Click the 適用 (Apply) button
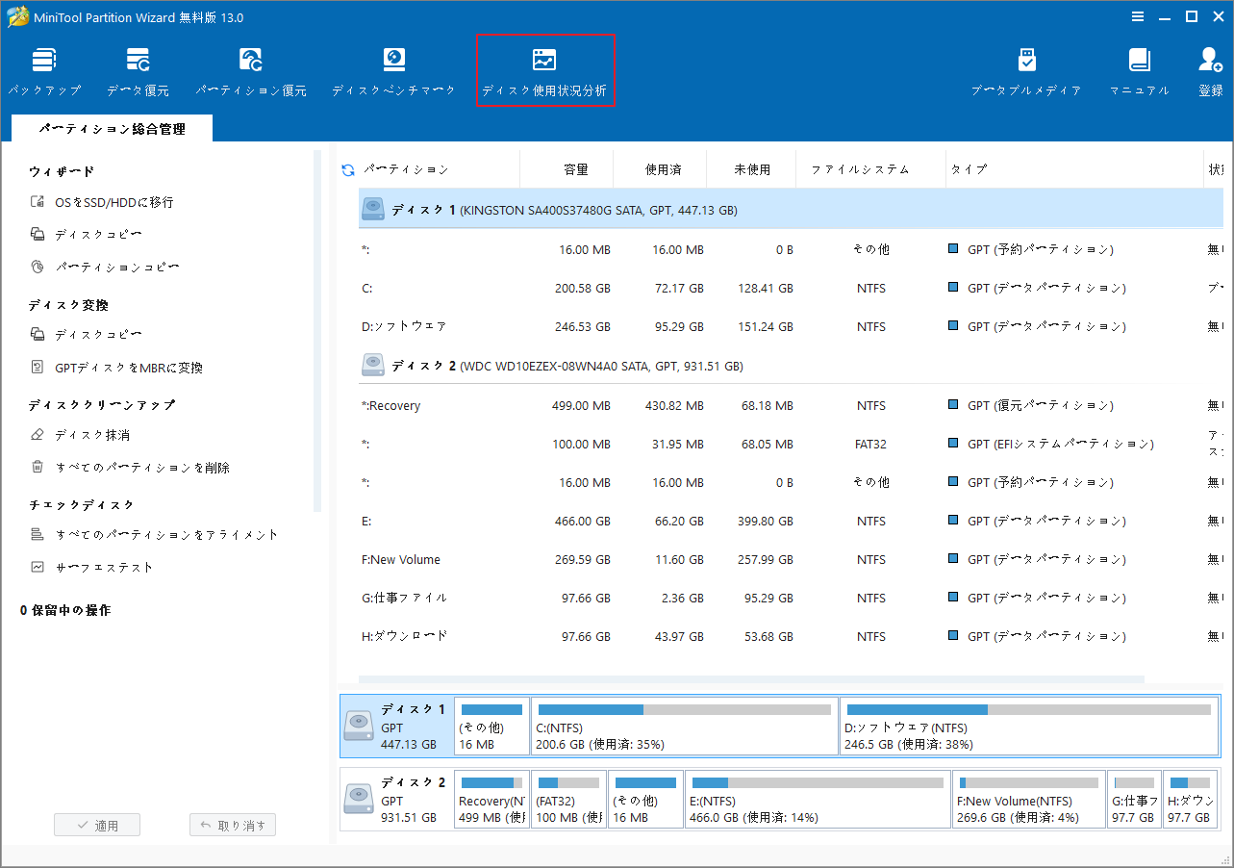The image size is (1234, 868). [96, 824]
